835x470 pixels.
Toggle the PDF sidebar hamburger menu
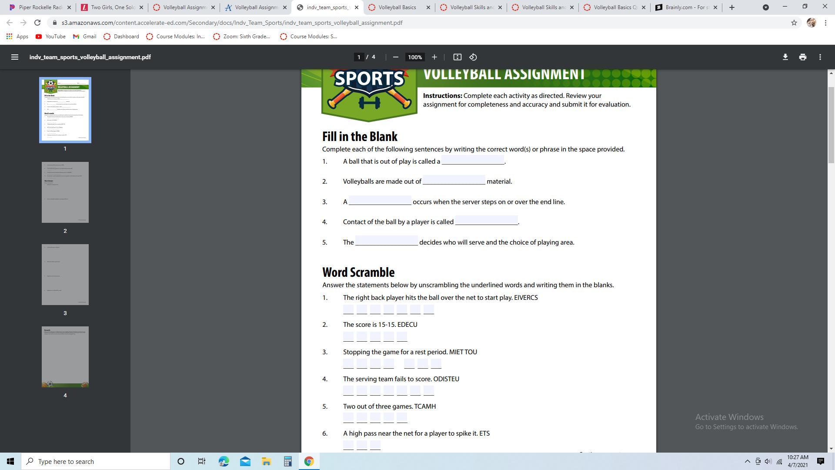pyautogui.click(x=14, y=57)
